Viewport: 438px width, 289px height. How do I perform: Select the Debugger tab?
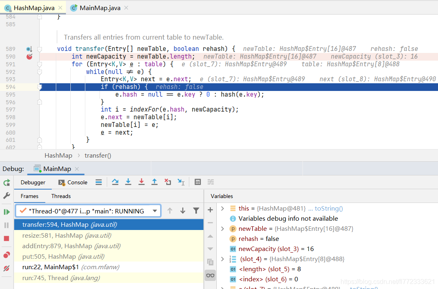click(33, 182)
